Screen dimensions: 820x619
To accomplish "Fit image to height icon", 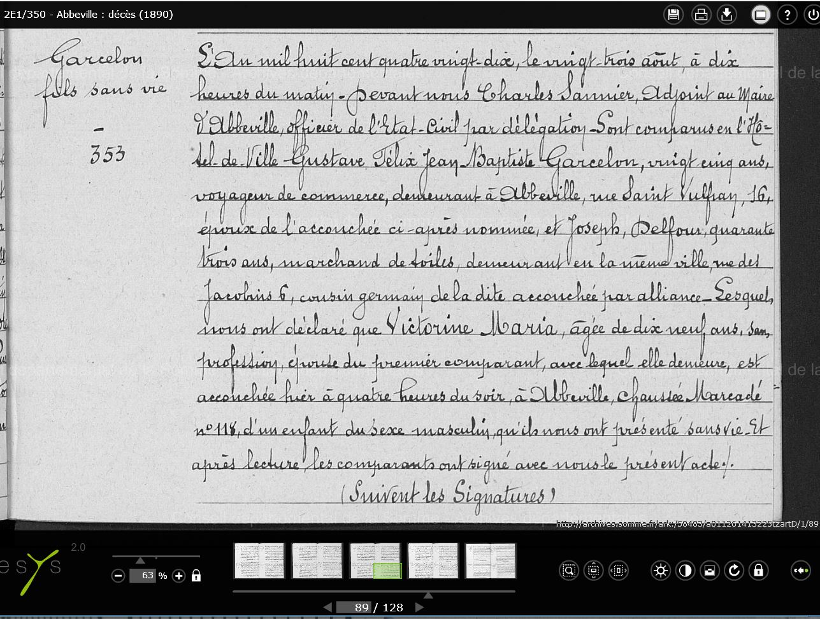I will click(593, 571).
